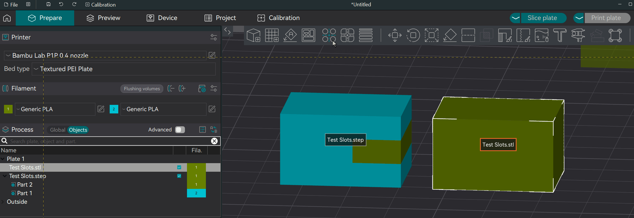Switch to the Preview tab
This screenshot has width=634, height=218.
[x=103, y=18]
